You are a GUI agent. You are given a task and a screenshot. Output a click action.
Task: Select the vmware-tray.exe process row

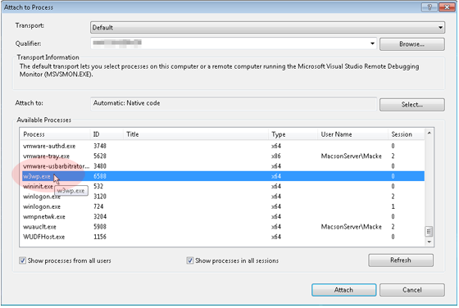222,156
